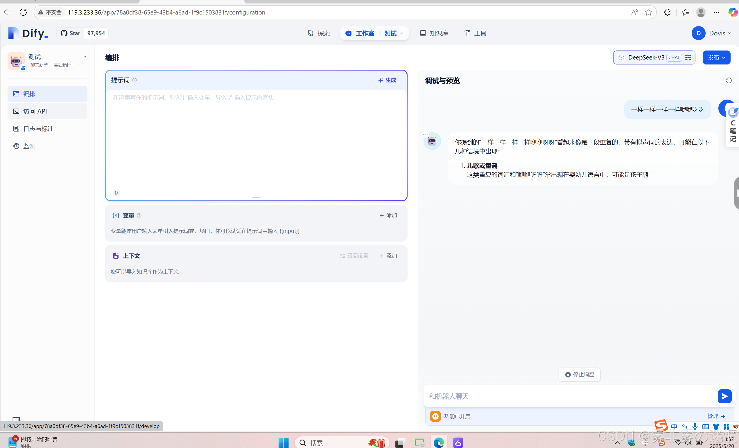Viewport: 739px width, 448px height.
Task: Click the restart conversation icon
Action: [728, 80]
